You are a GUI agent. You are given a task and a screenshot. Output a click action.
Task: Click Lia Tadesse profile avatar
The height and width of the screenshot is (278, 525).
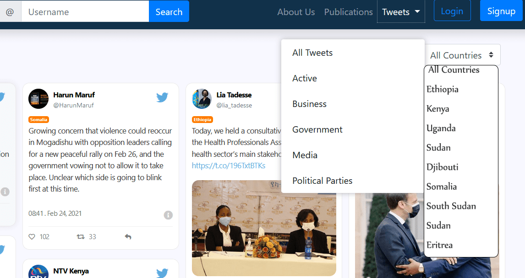(x=202, y=99)
